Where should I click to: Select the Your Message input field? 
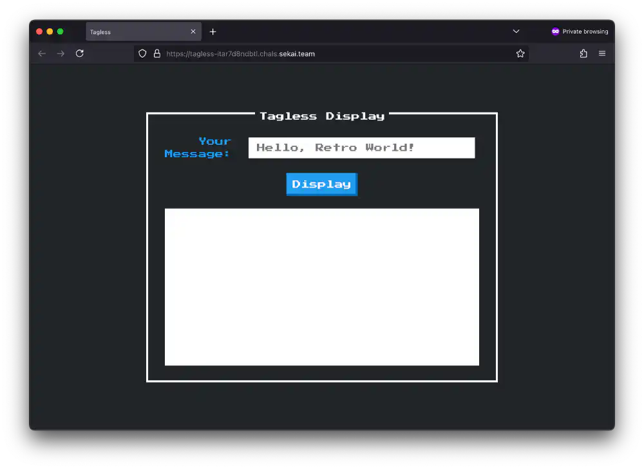[x=361, y=148]
